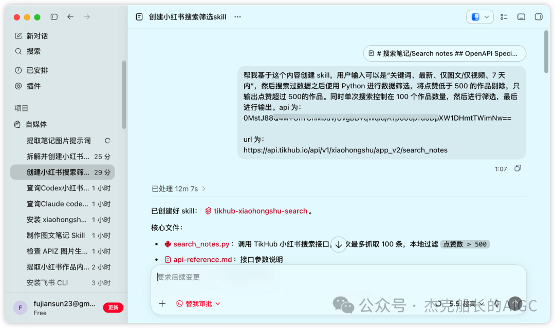The height and width of the screenshot is (328, 555).
Task: Open chat 制作图文笔记 Skill
Action: tap(63, 236)
